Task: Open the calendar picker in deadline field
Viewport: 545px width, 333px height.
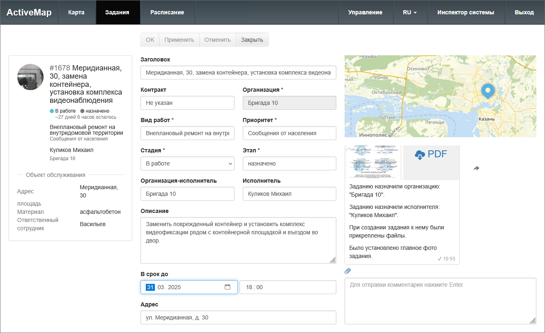Action: click(228, 287)
